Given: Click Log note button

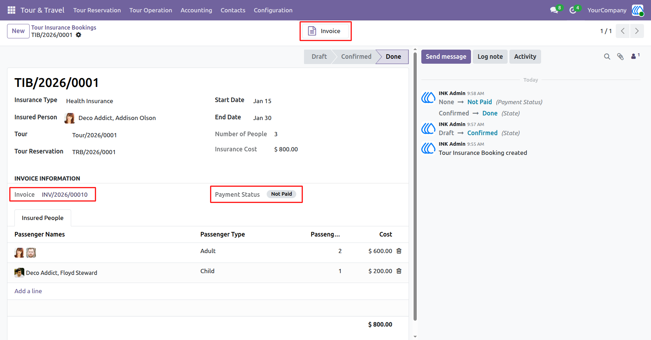Looking at the screenshot, I should [490, 57].
